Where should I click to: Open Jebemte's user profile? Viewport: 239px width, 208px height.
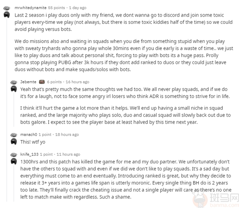coord(28,82)
